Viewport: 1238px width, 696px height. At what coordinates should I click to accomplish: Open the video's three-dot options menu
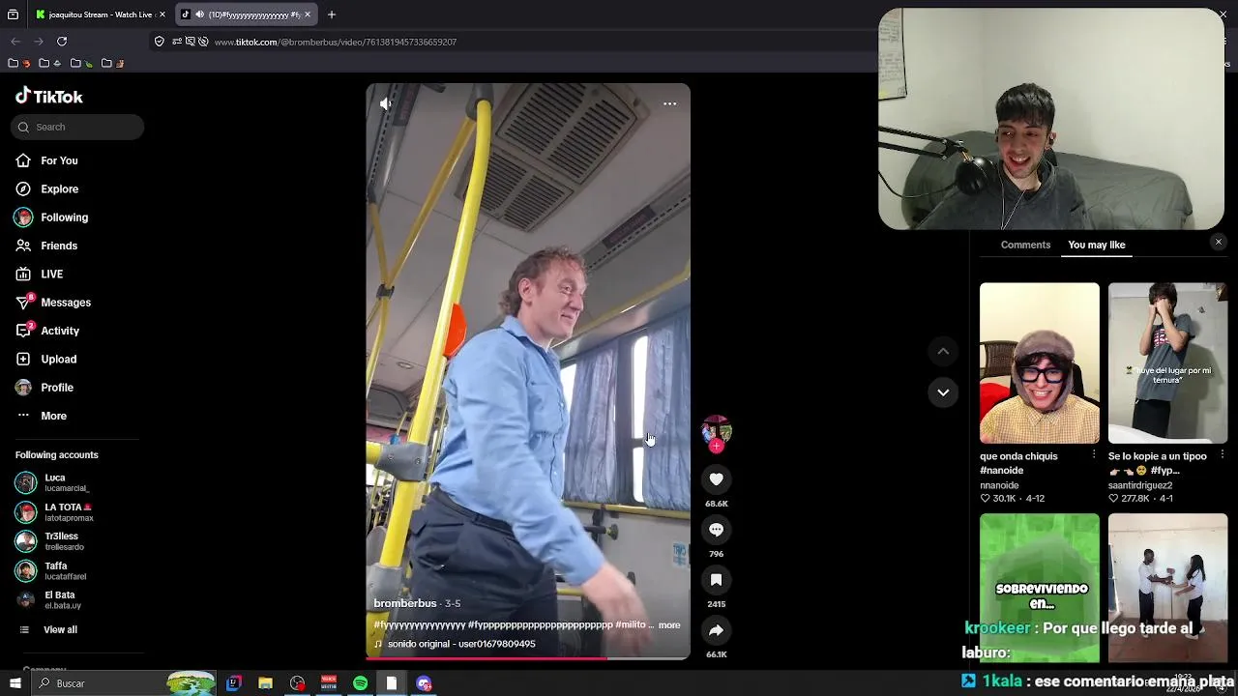click(x=669, y=103)
